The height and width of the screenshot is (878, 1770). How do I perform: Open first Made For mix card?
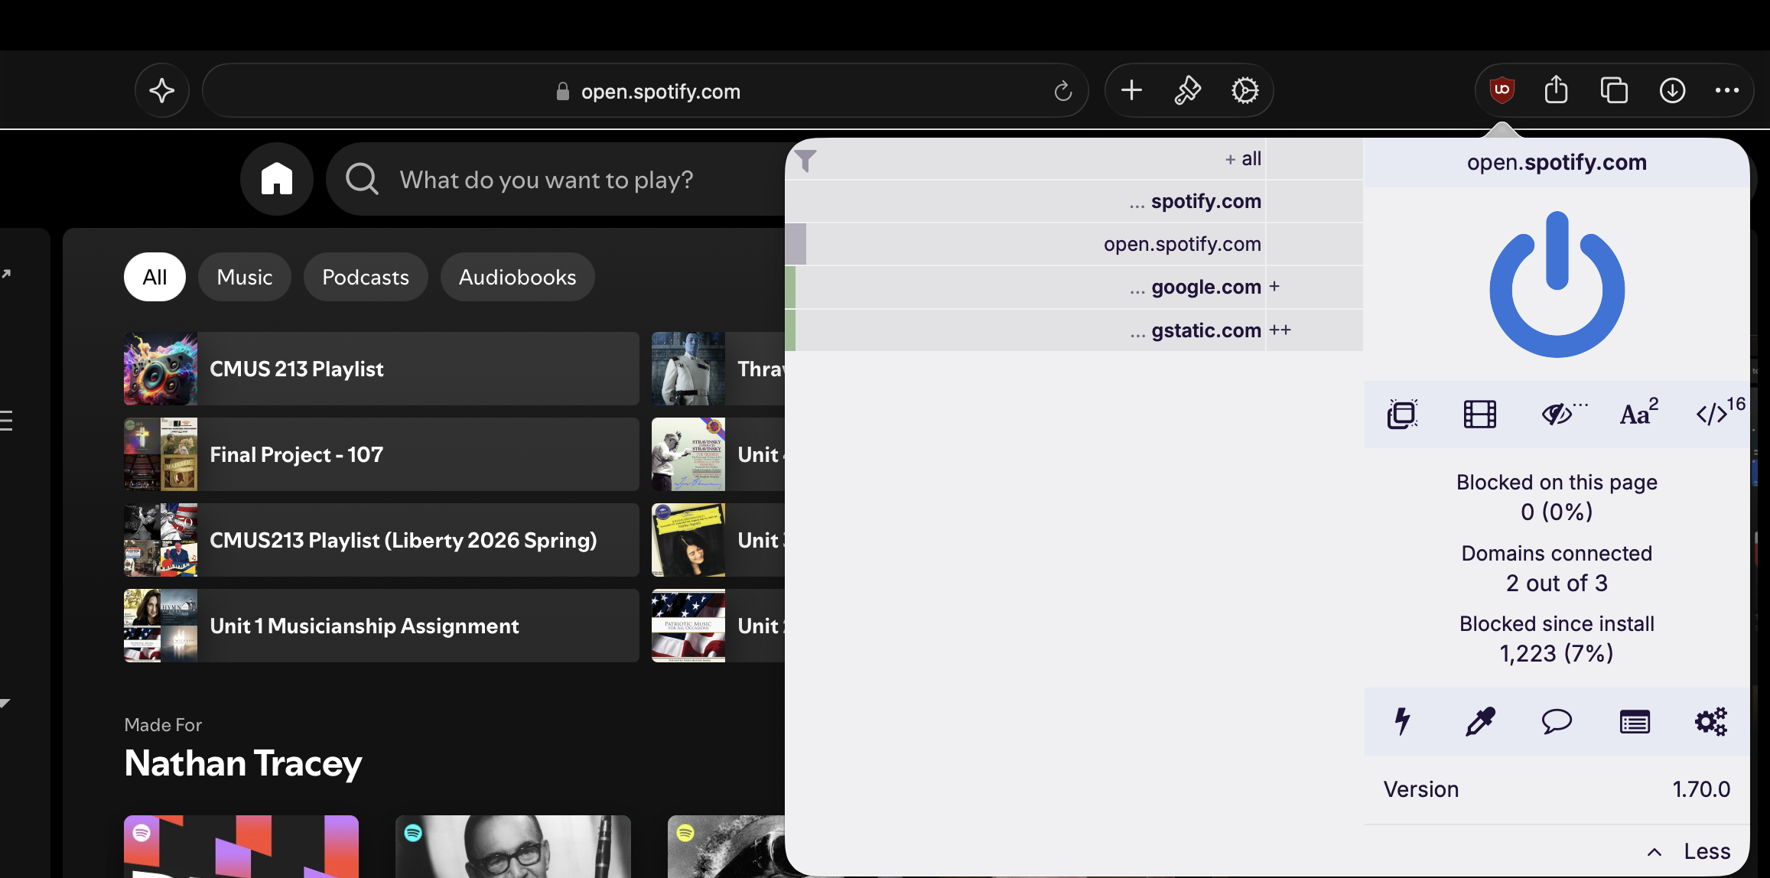point(241,847)
